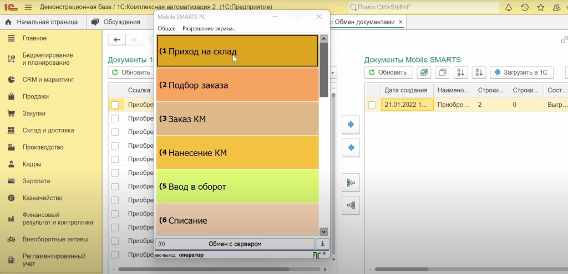The width and height of the screenshot is (568, 274).
Task: Select Списание operation
Action: 237,220
